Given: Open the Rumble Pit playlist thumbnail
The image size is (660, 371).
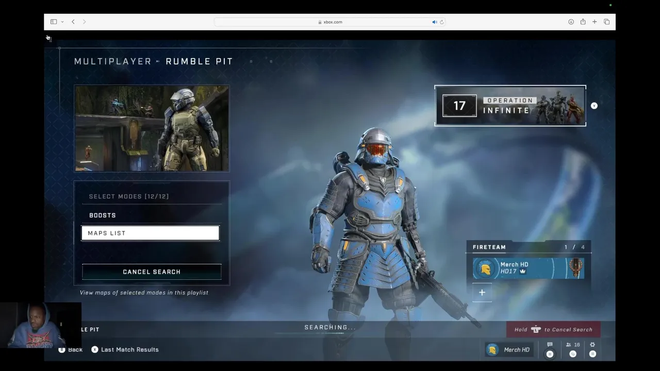Looking at the screenshot, I should coord(152,128).
